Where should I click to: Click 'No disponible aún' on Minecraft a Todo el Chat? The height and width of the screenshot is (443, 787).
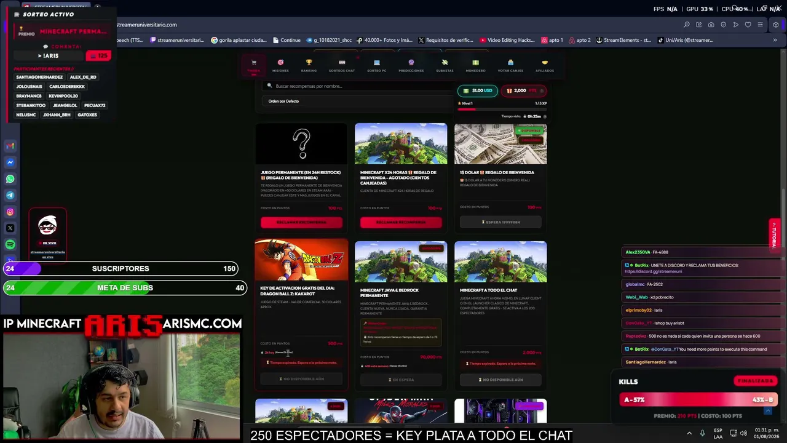tap(500, 380)
